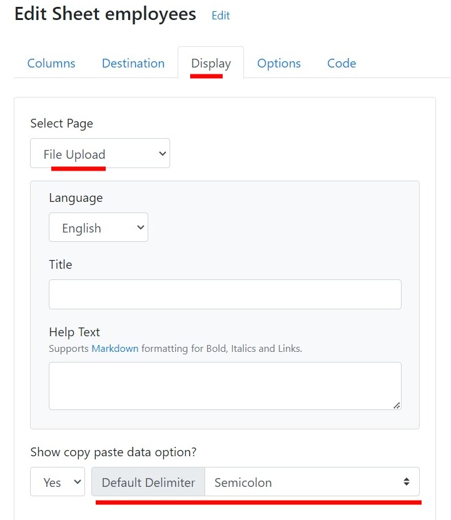
Task: Open the Destination tab
Action: 133,63
